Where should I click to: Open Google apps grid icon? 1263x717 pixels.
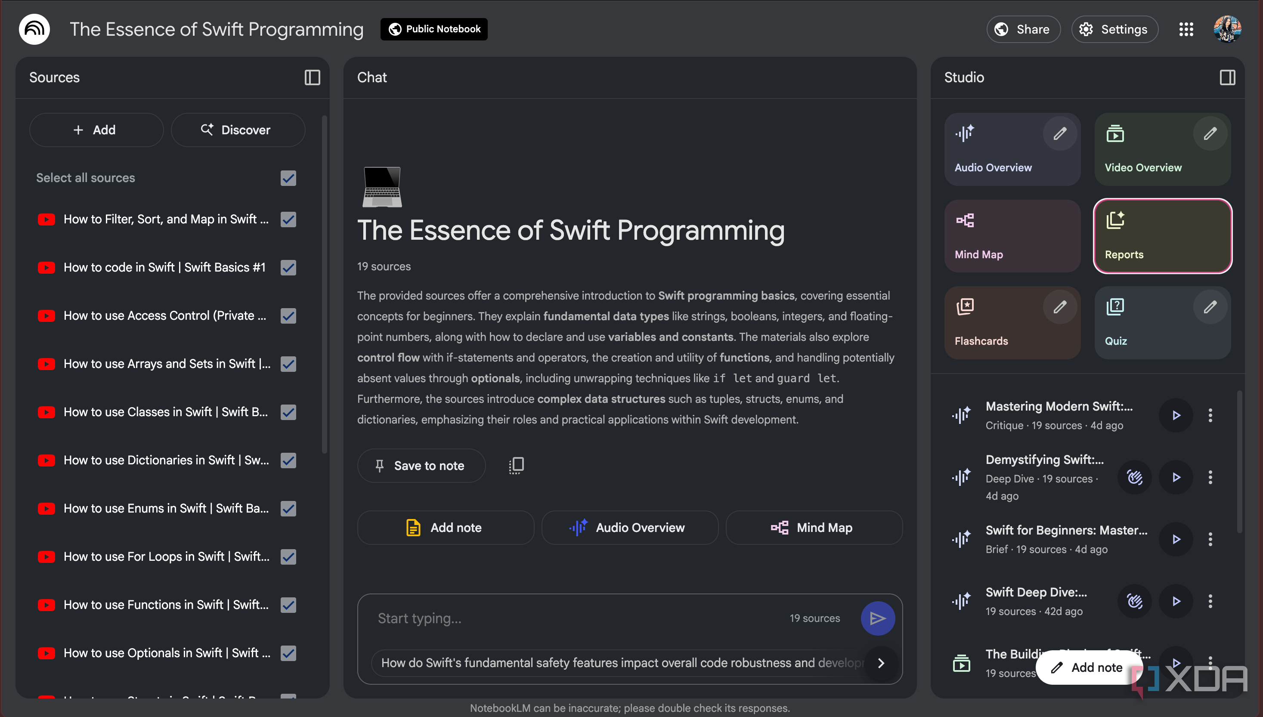click(1186, 29)
